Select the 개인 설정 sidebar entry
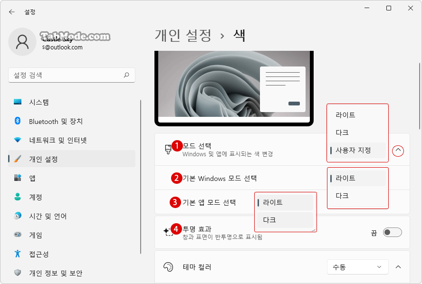This screenshot has width=422, height=284. tap(72, 159)
